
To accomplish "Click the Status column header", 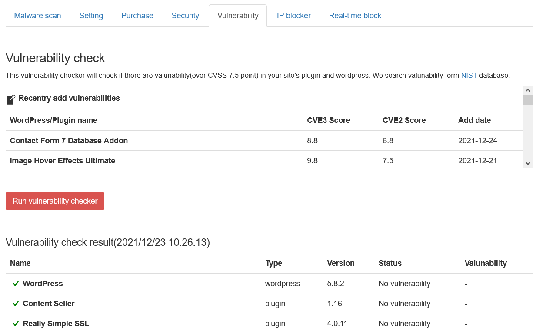I will [x=390, y=263].
